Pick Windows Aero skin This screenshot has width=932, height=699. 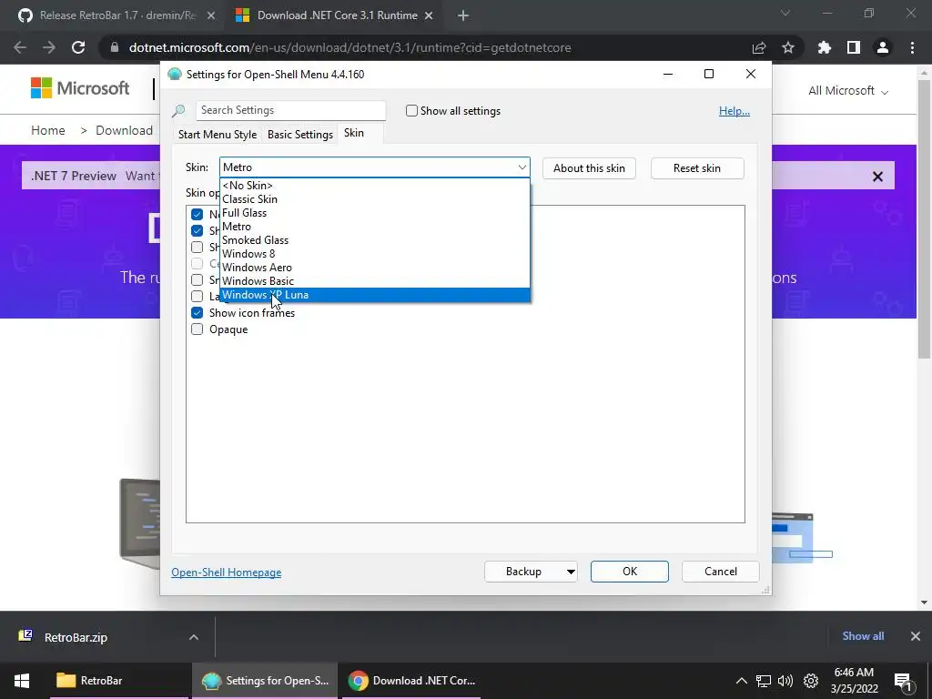[x=374, y=268]
